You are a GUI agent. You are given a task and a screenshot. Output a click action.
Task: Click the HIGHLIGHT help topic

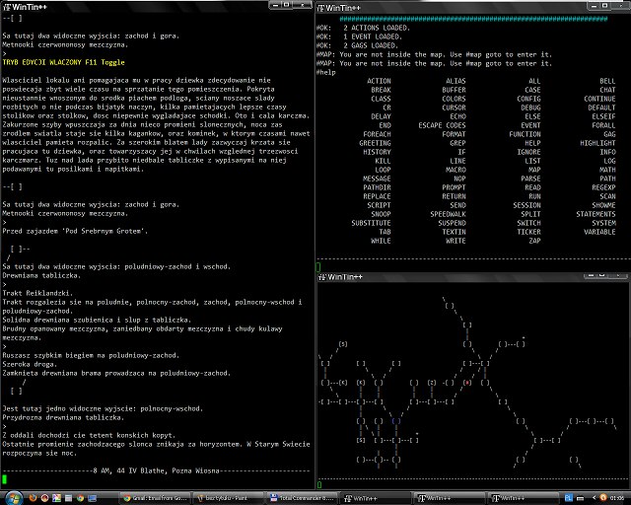click(x=596, y=143)
